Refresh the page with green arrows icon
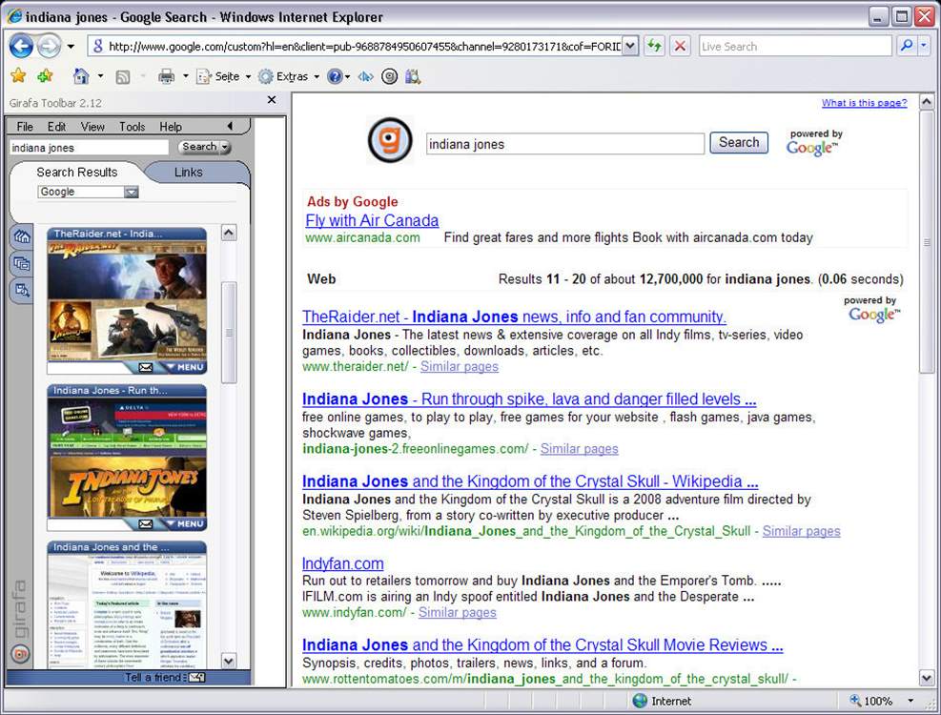 655,46
